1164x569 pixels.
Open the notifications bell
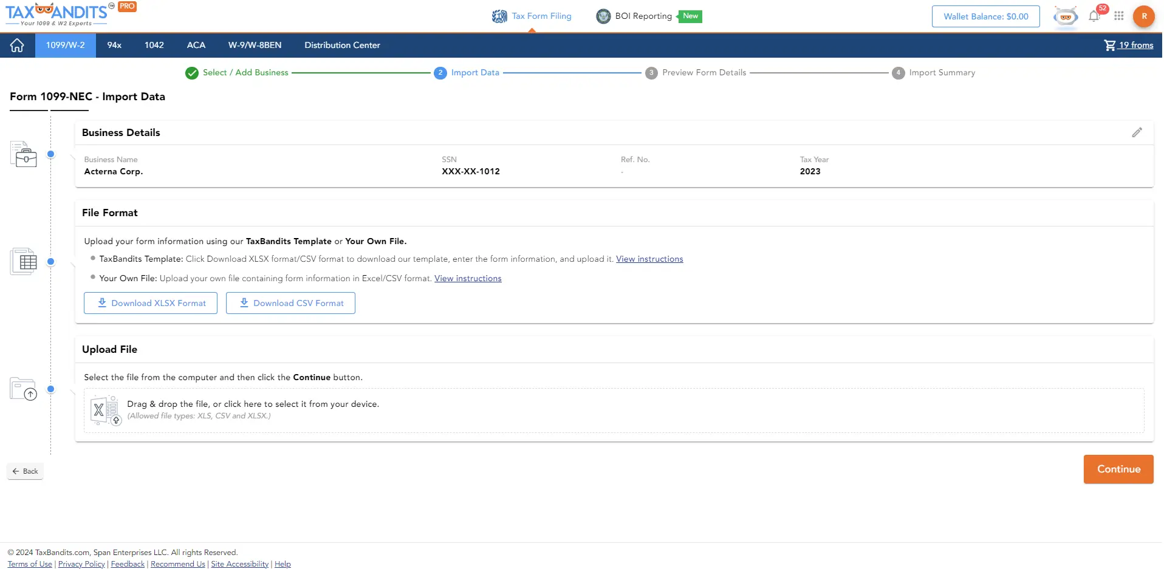1094,16
